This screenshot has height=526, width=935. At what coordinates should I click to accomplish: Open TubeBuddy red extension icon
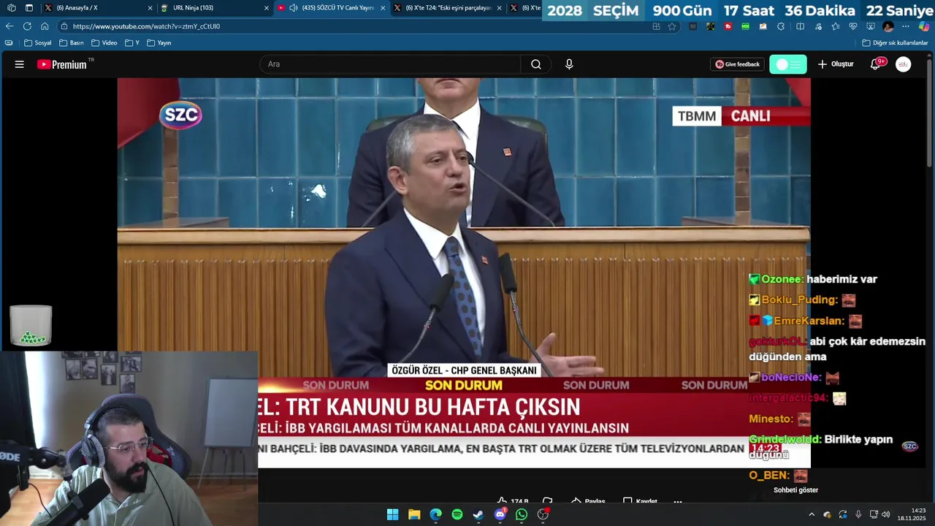pyautogui.click(x=728, y=26)
